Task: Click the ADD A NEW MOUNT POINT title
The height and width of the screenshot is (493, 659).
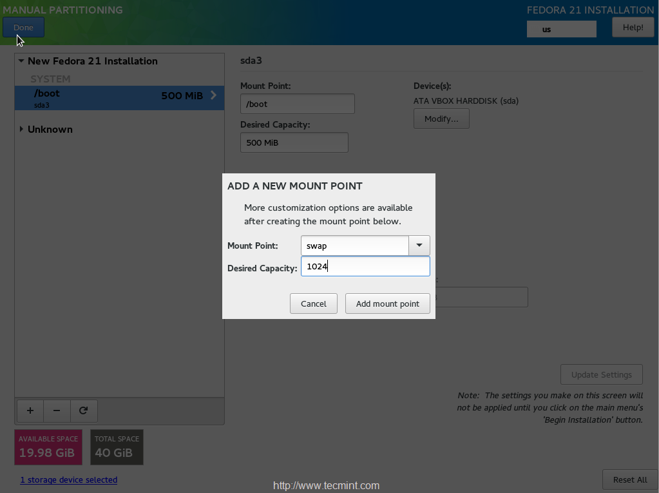Action: pyautogui.click(x=294, y=186)
